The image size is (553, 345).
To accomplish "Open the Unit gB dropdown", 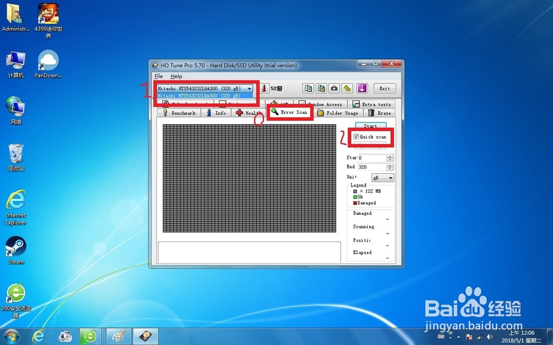I will 383,178.
